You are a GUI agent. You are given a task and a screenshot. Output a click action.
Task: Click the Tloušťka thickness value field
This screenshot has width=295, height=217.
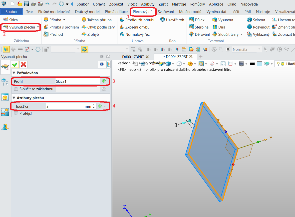[x=69, y=106]
